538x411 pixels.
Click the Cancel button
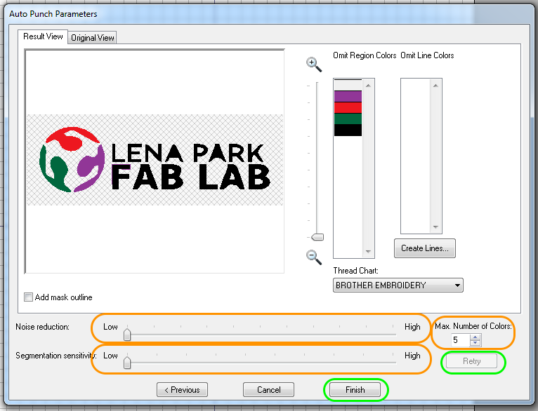pyautogui.click(x=269, y=390)
